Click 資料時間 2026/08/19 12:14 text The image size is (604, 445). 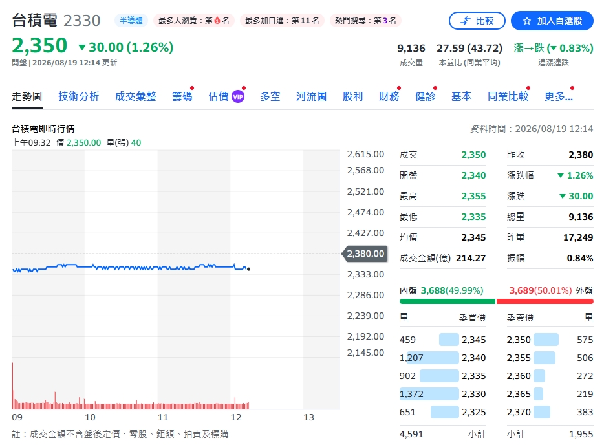coord(532,129)
